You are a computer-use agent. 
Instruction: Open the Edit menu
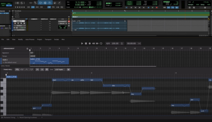(8, 39)
